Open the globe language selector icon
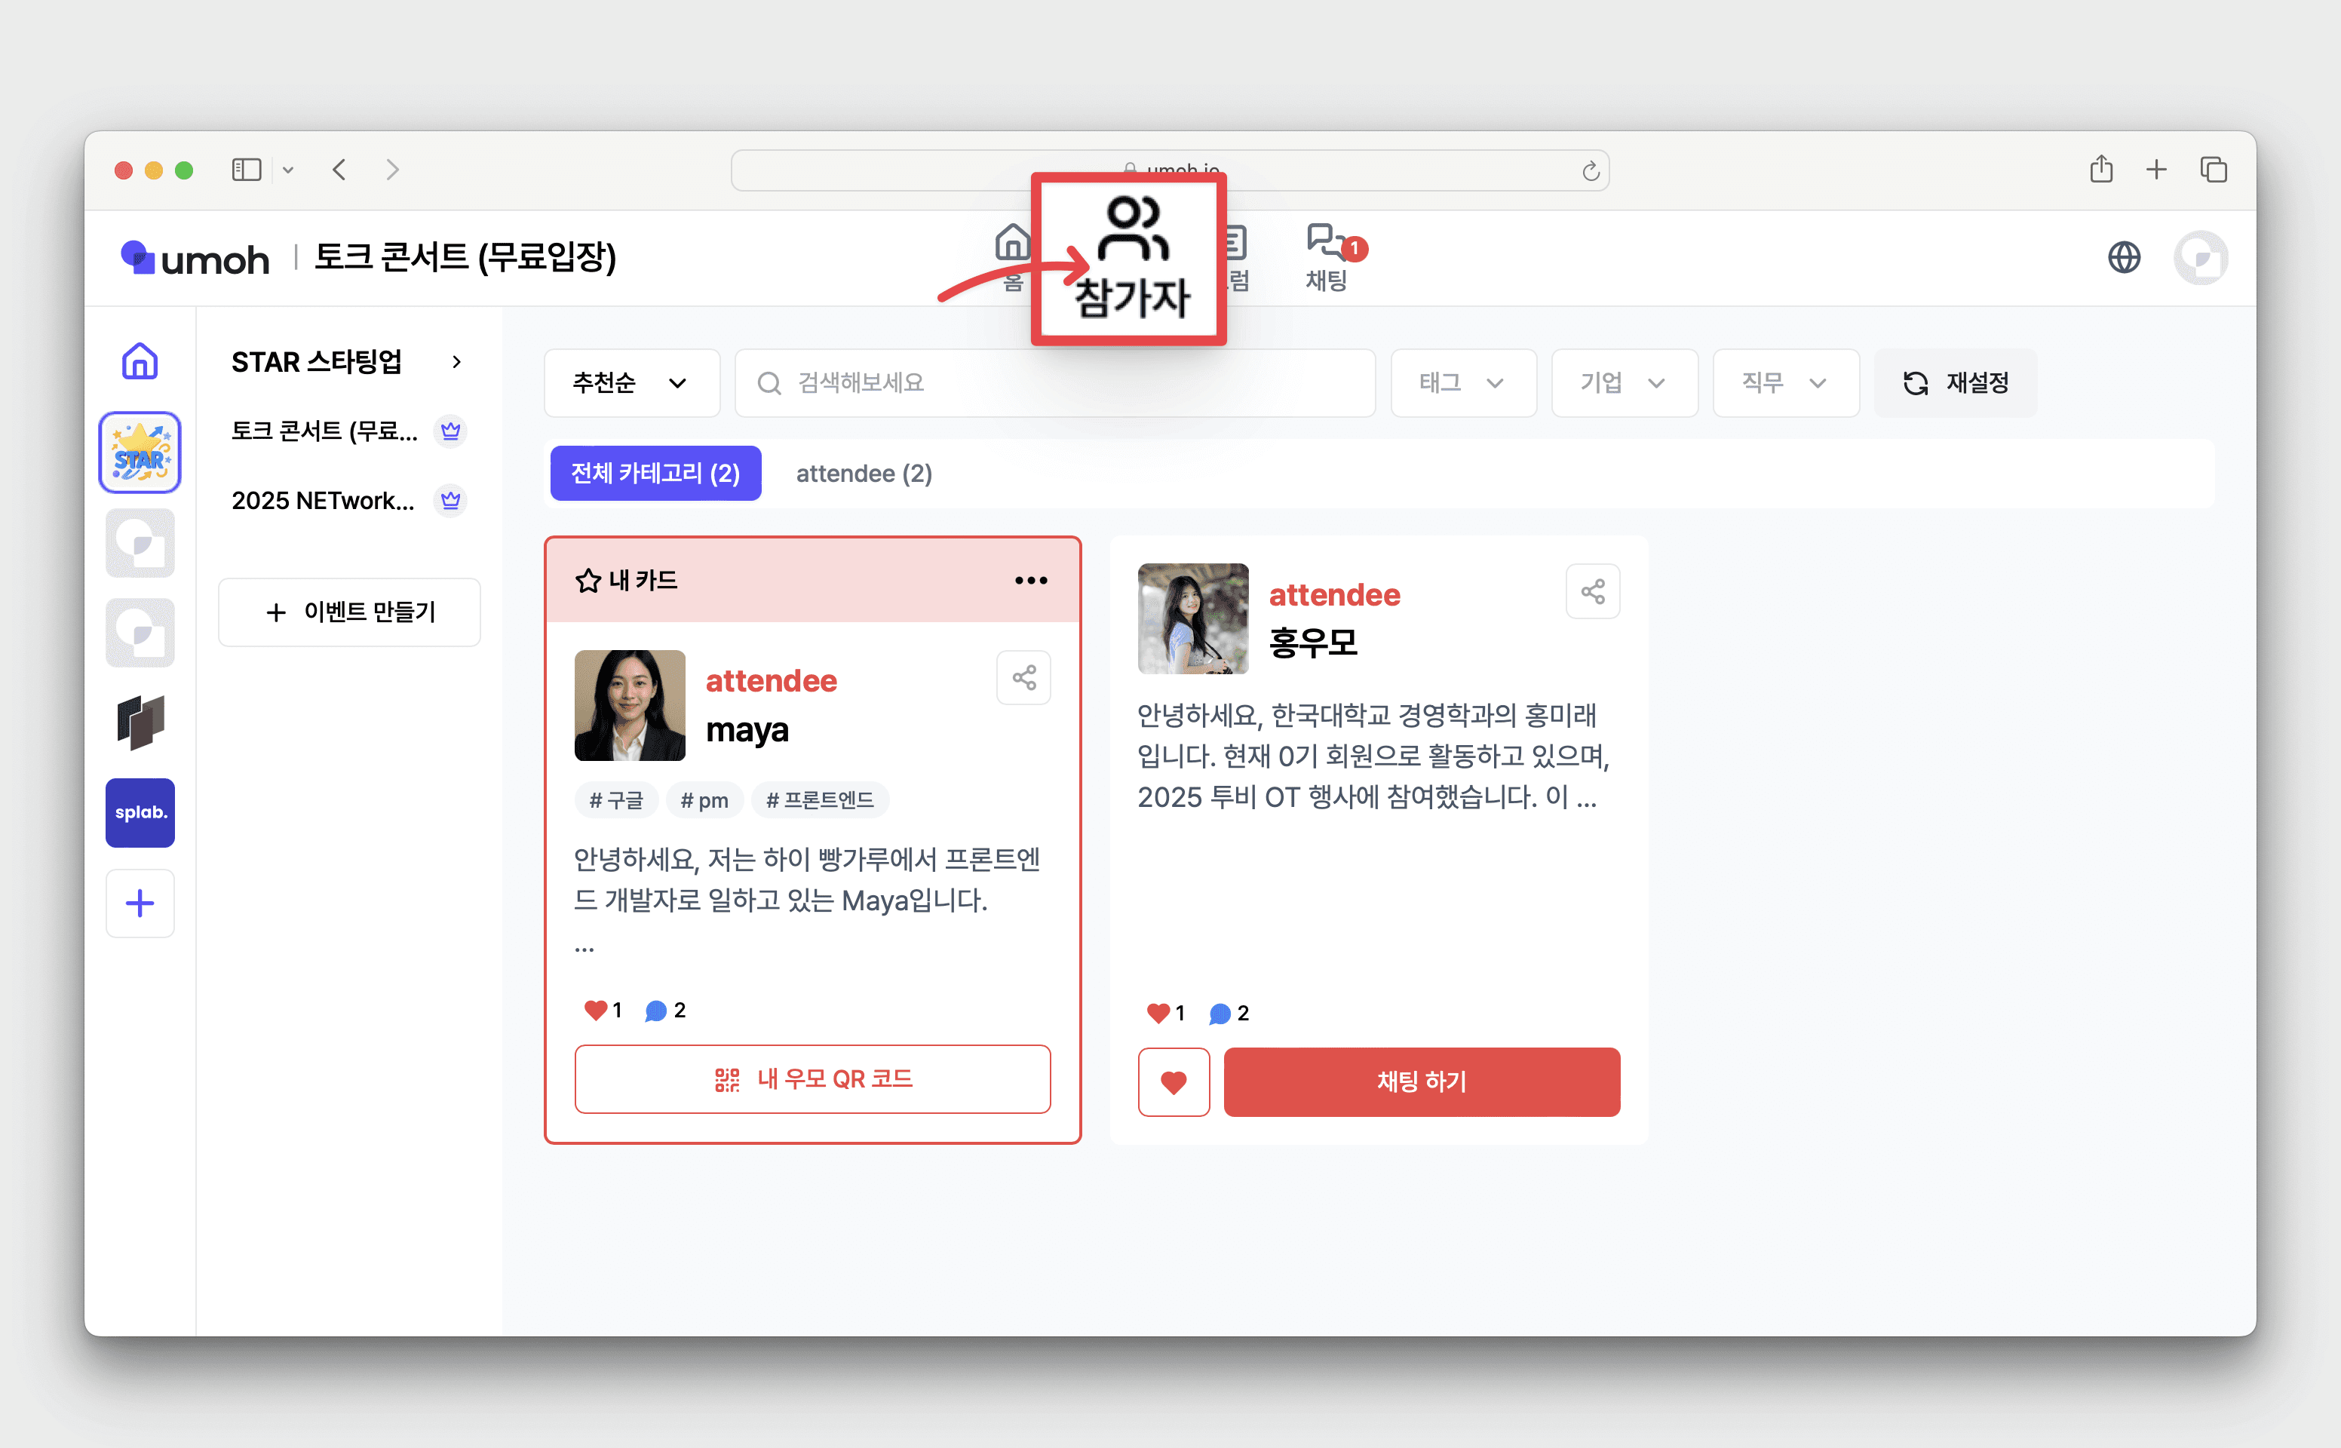This screenshot has width=2341, height=1448. pyautogui.click(x=2123, y=256)
